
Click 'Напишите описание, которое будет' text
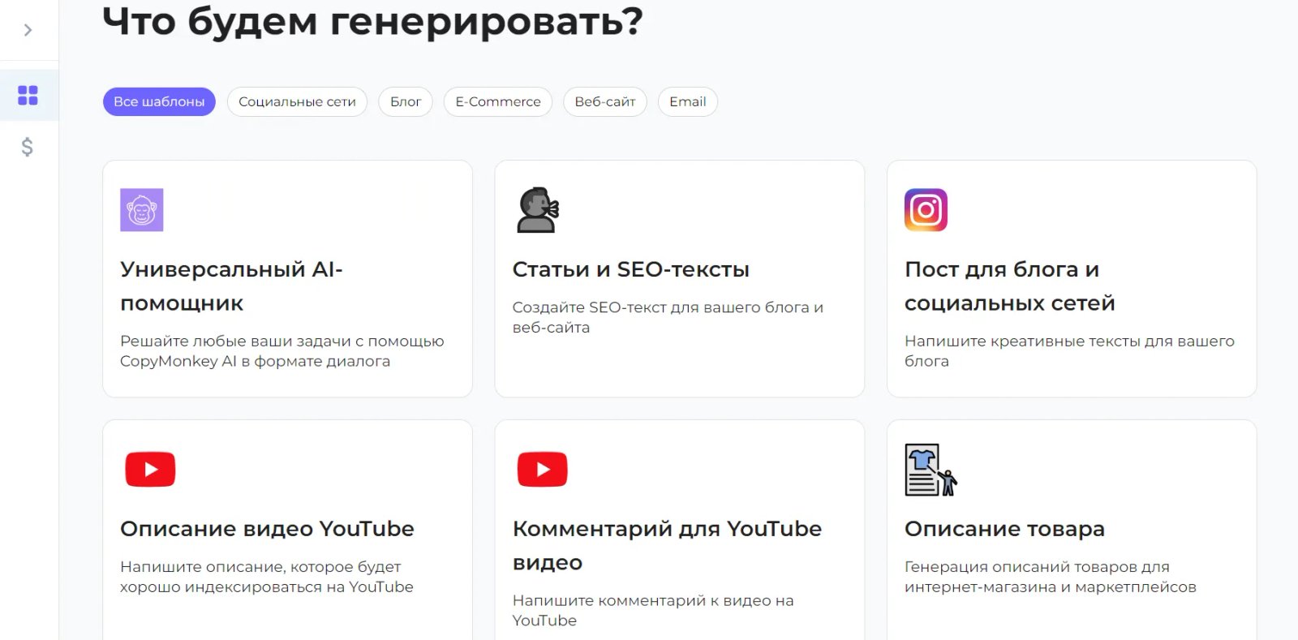coord(267,577)
